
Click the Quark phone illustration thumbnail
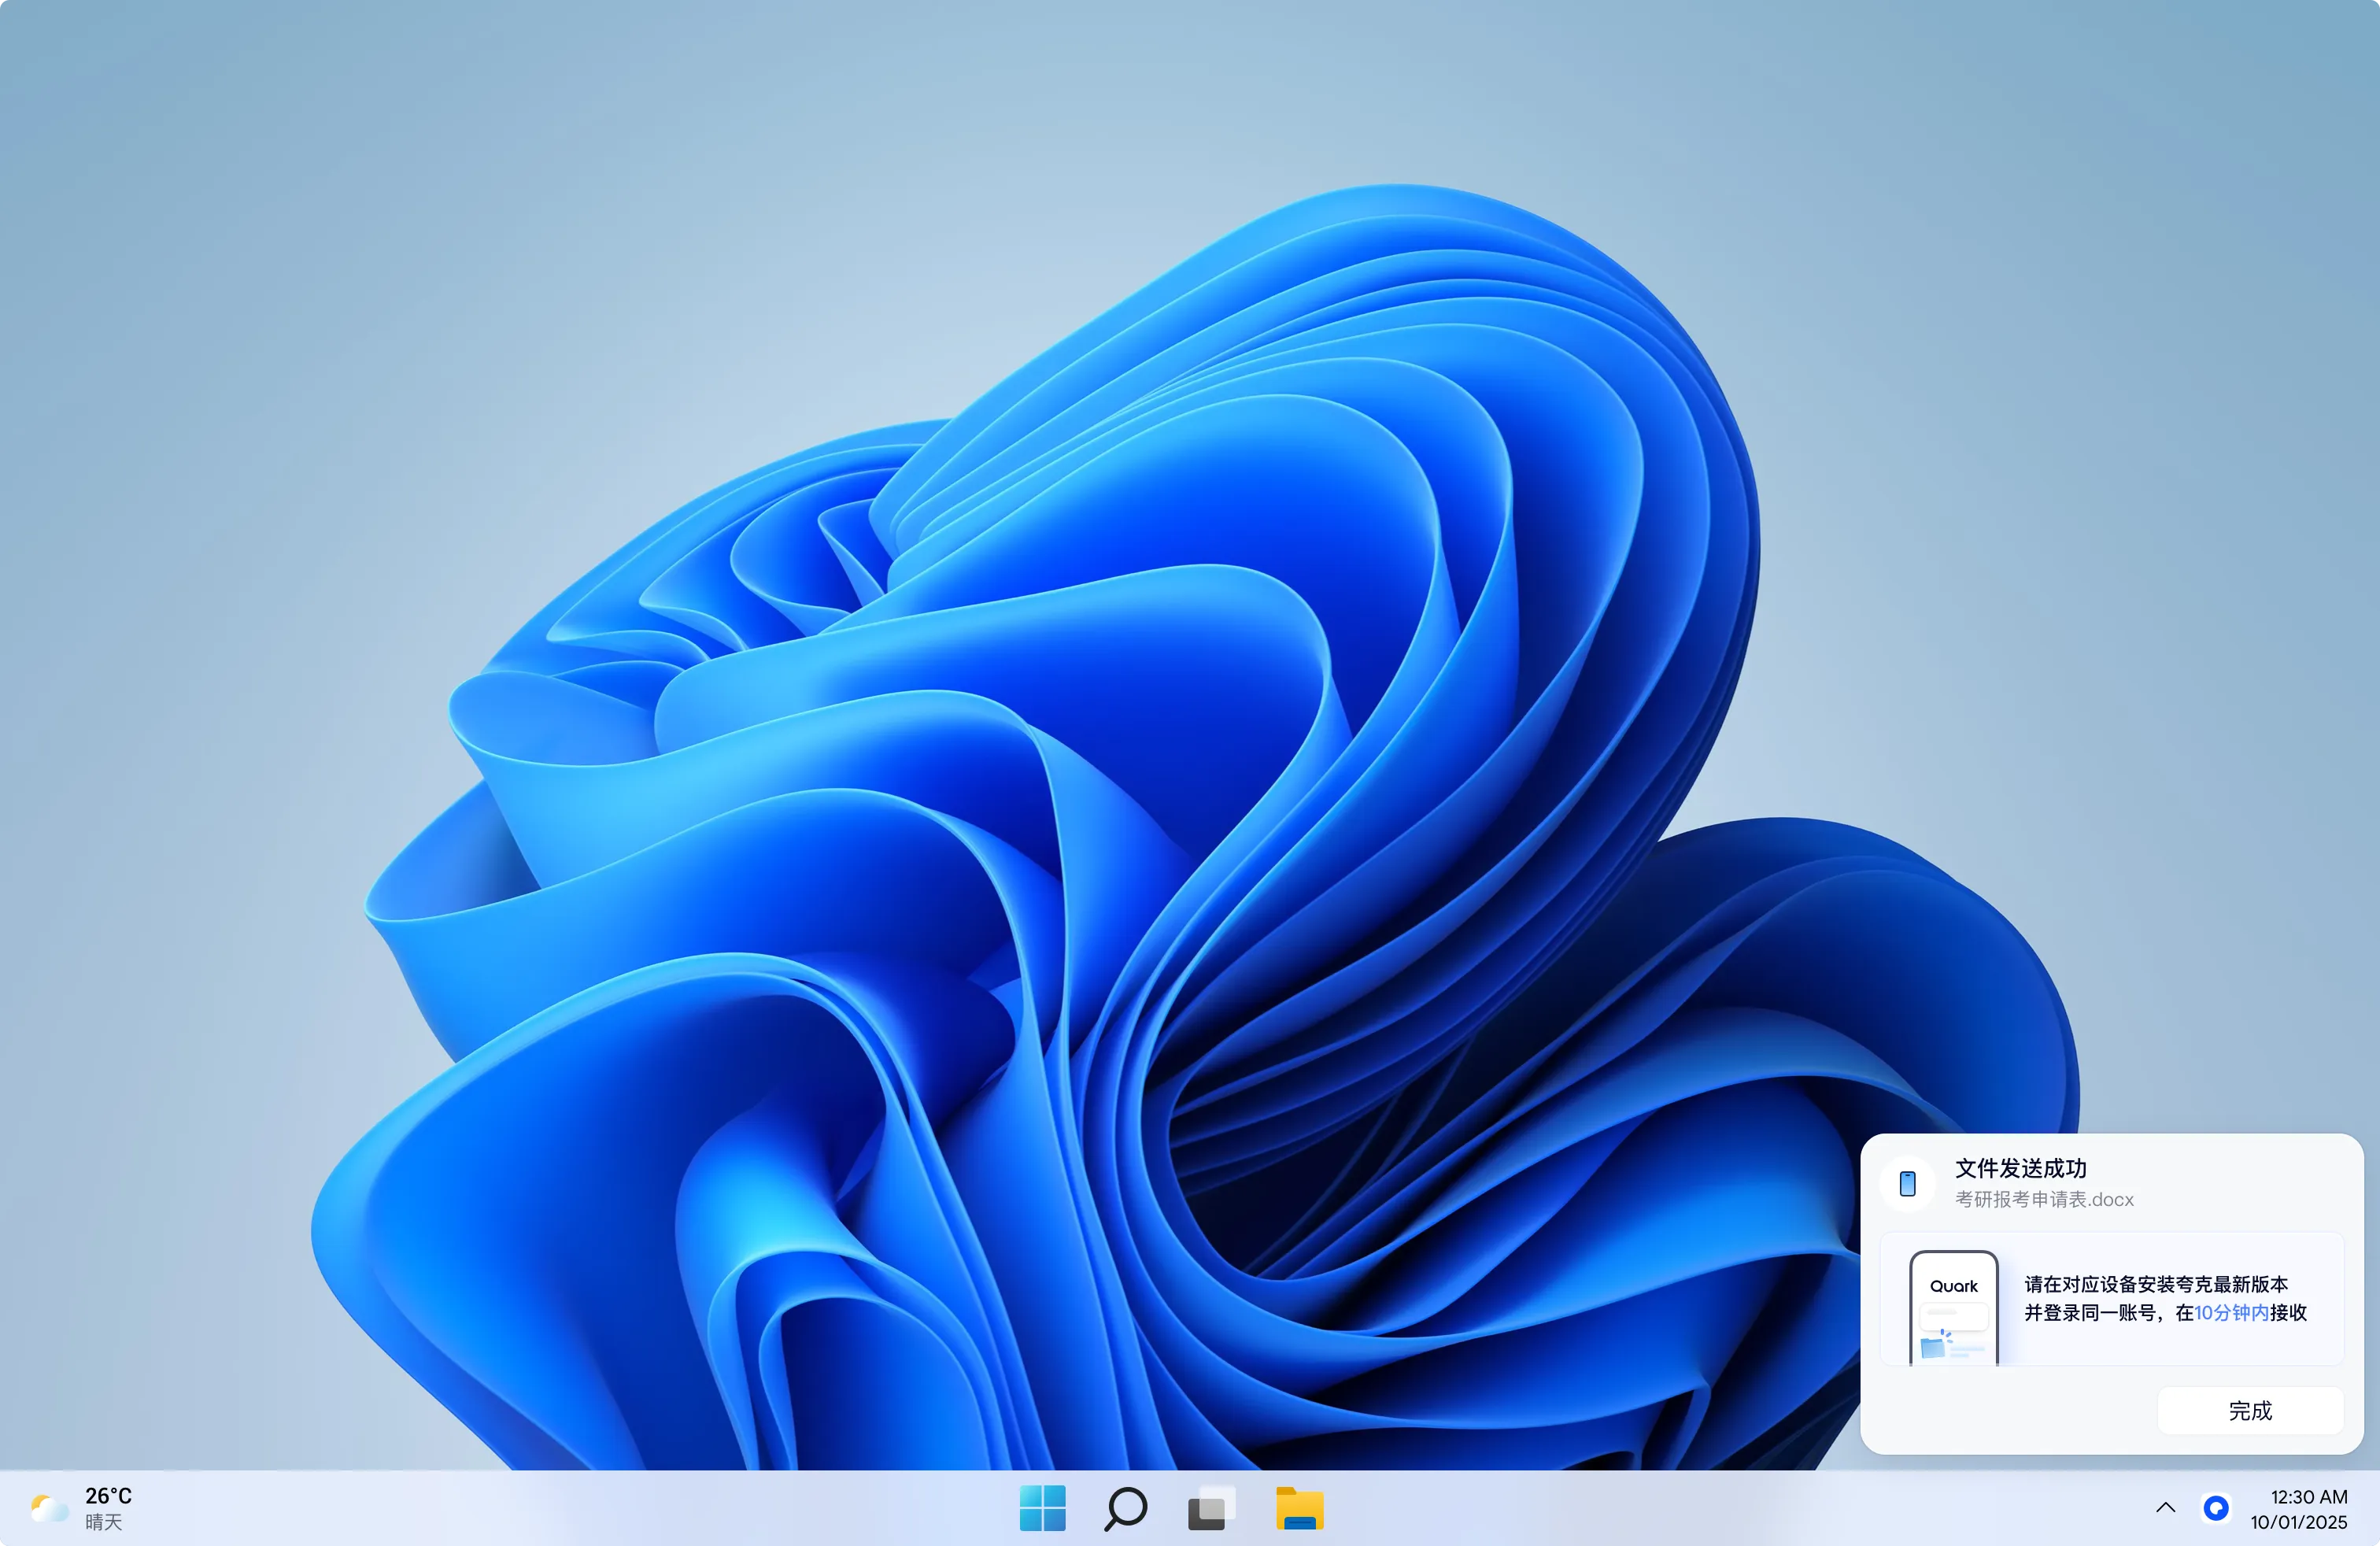tap(1953, 1308)
